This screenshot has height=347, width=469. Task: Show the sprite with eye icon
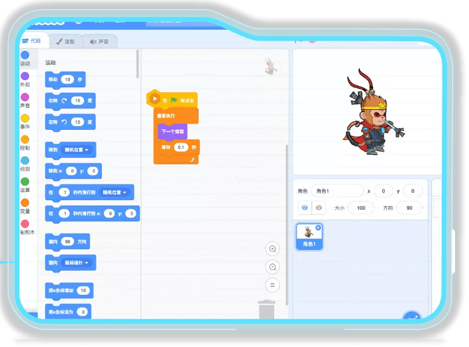tap(305, 207)
